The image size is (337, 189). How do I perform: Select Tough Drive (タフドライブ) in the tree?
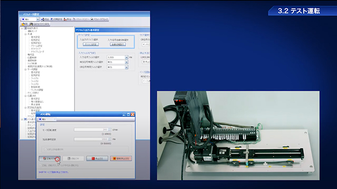(x=36, y=49)
